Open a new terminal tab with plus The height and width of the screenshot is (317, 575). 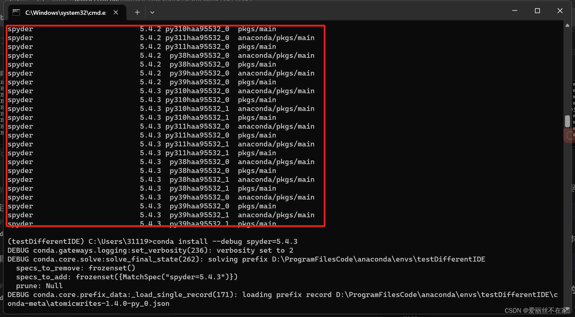point(137,12)
